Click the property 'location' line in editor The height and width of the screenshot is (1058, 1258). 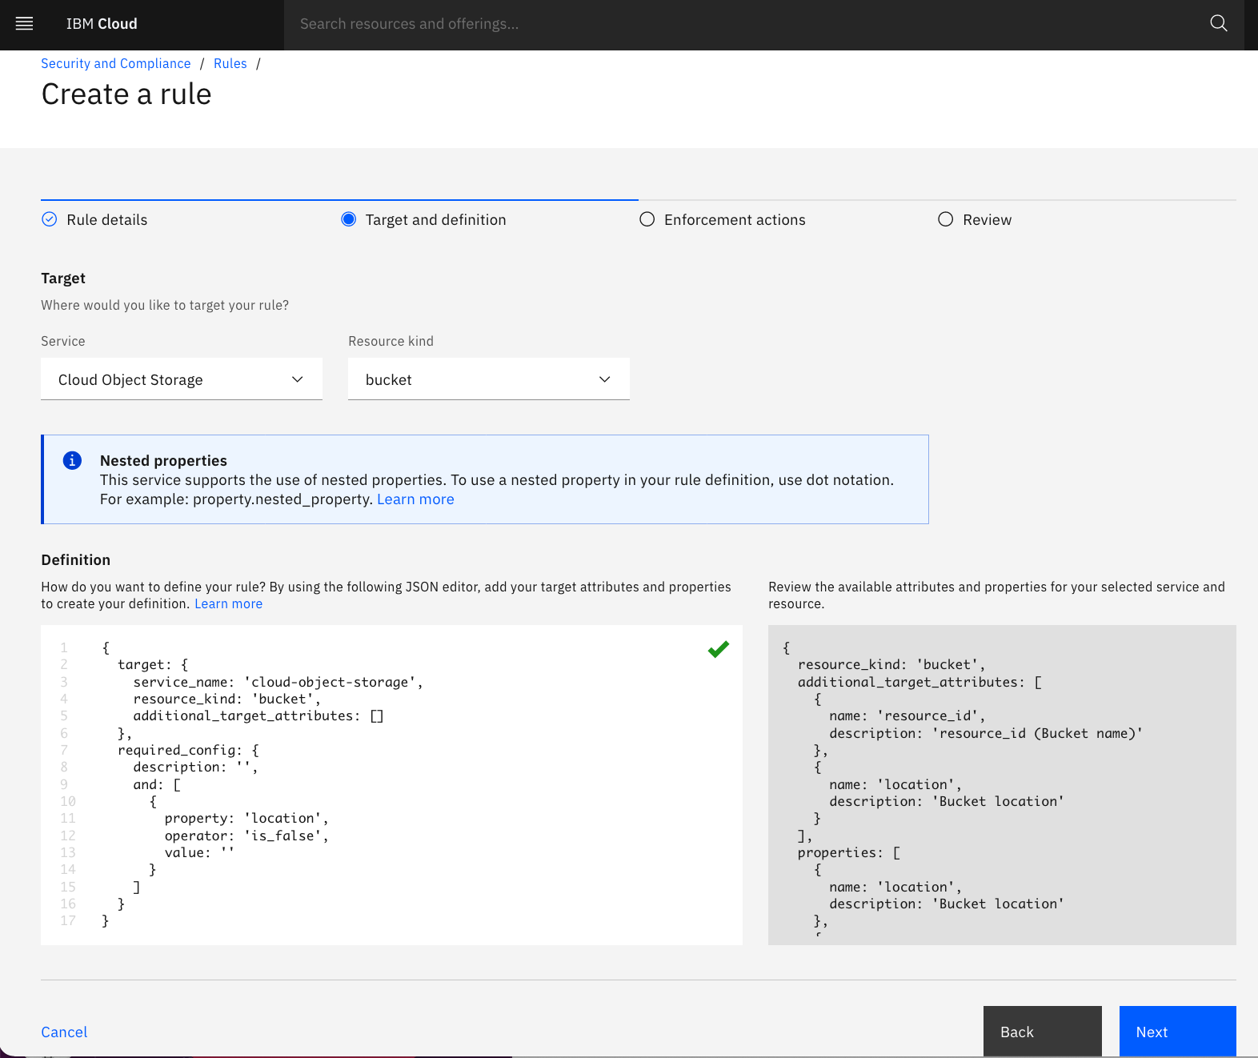pos(246,818)
